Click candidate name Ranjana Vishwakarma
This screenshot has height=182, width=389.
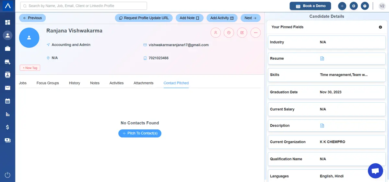[x=74, y=31]
